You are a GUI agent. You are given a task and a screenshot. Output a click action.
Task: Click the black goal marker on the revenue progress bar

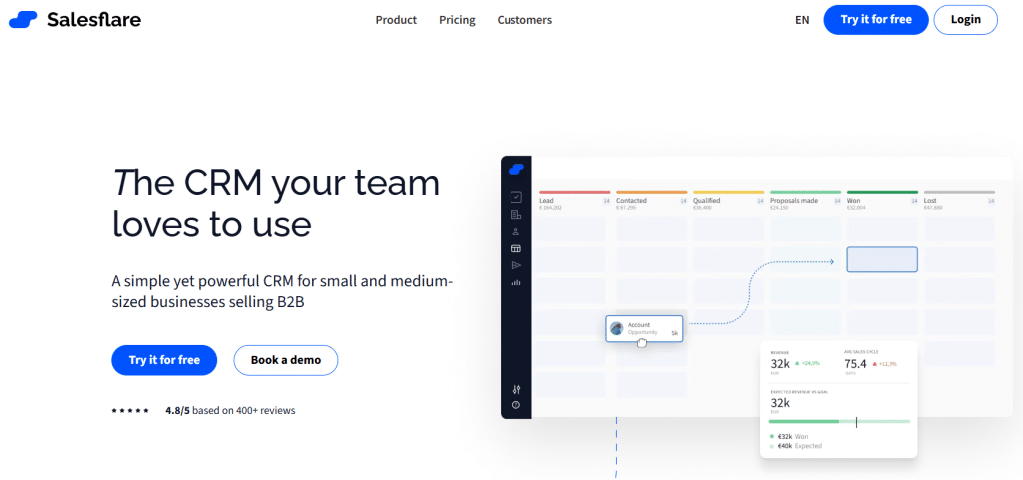point(856,422)
